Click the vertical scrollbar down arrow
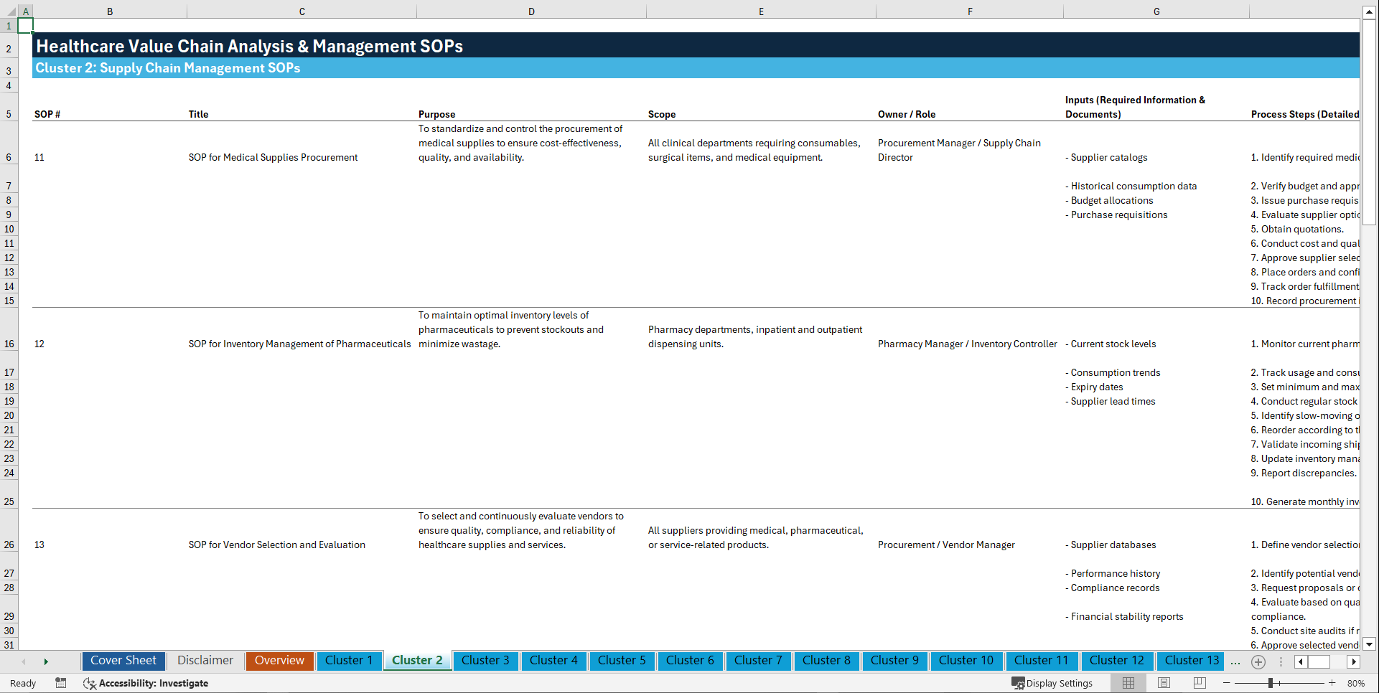The height and width of the screenshot is (693, 1379). coord(1370,644)
